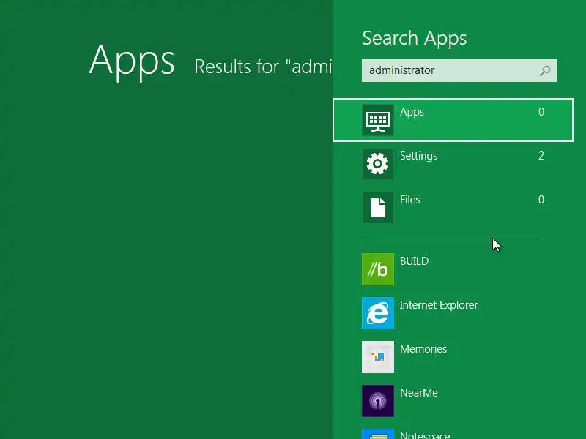
Task: Click the large Apps page title
Action: tap(132, 61)
